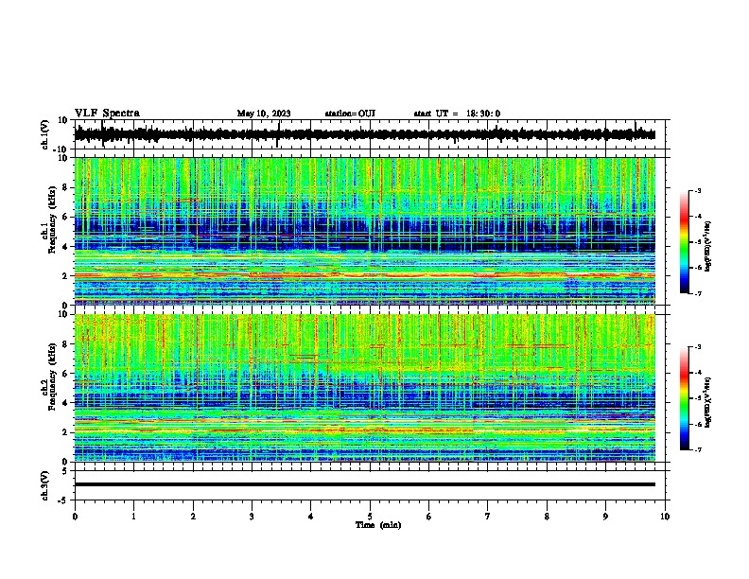
Task: Click the ch.2 colorbar log(PSD) label
Action: click(707, 402)
